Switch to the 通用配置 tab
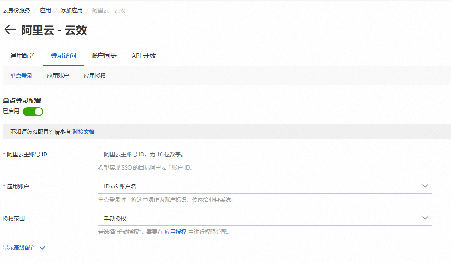Image resolution: width=451 pixels, height=262 pixels. (23, 56)
